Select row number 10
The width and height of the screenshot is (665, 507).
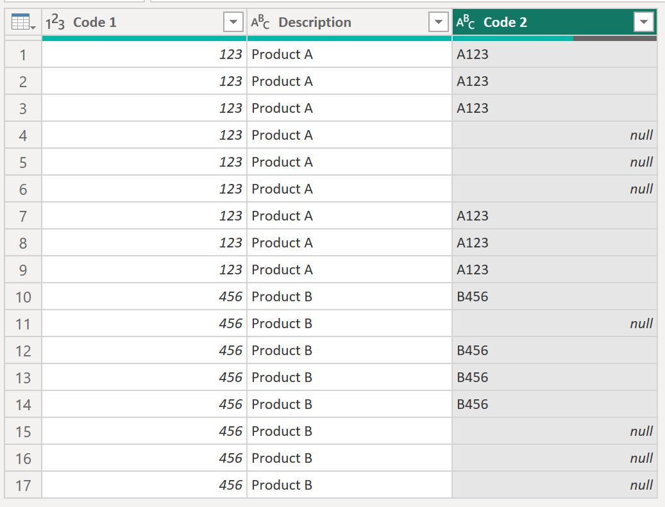click(x=23, y=297)
